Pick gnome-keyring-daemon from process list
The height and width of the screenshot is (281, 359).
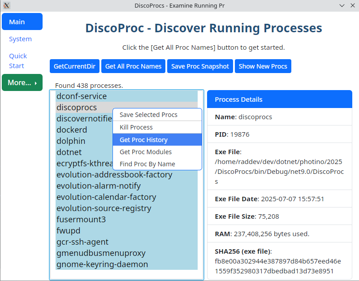(102, 264)
